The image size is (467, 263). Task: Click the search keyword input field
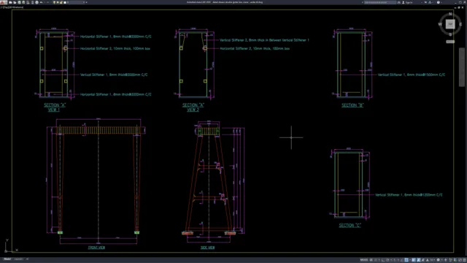[x=380, y=2]
